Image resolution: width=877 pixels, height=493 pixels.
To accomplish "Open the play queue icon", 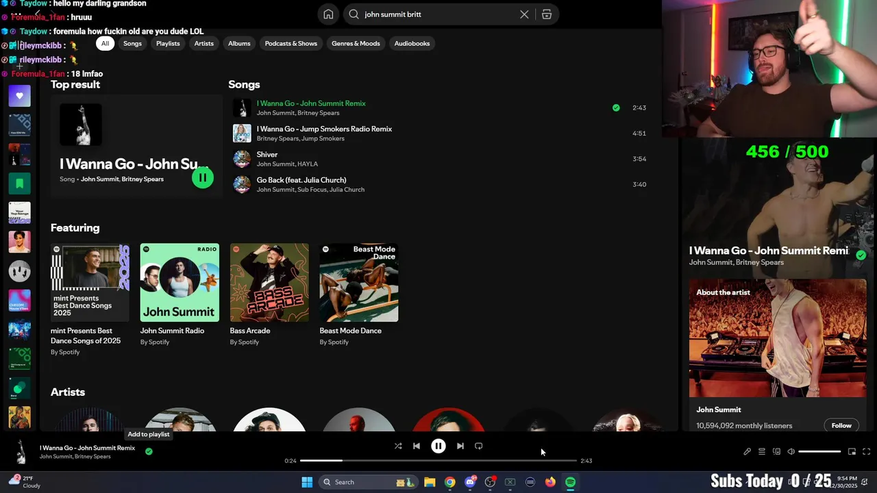I will pos(762,452).
